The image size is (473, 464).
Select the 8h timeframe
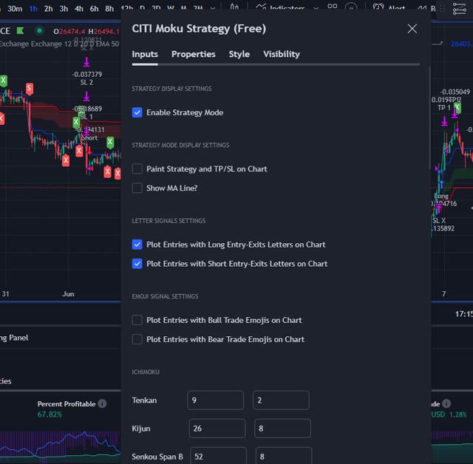point(109,9)
